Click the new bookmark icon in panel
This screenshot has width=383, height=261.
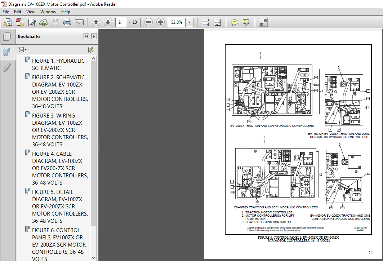pyautogui.click(x=91, y=50)
